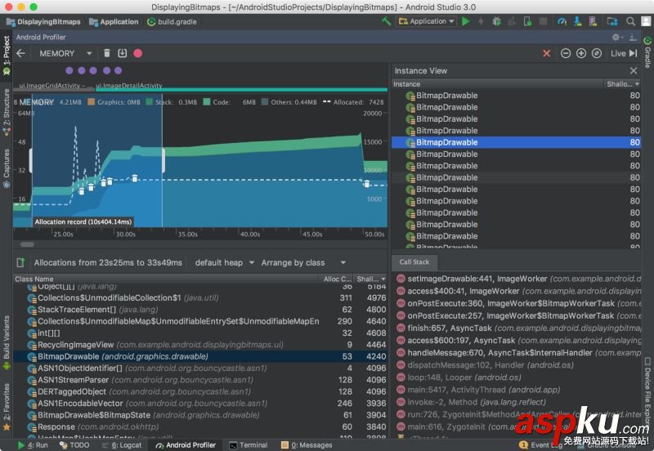Open Project tool window tab
Image resolution: width=654 pixels, height=451 pixels.
[x=7, y=55]
